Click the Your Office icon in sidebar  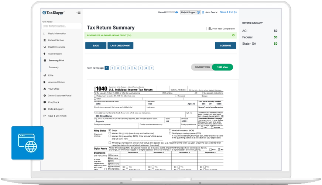coord(45,89)
